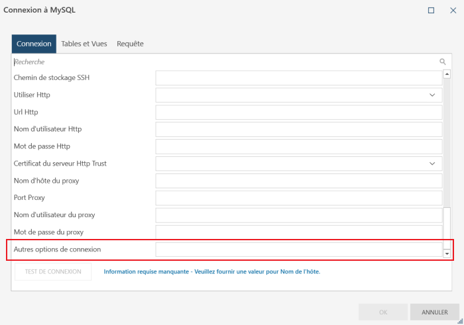Click the Port Proxy input field
This screenshot has height=325, width=464.
[x=299, y=198]
